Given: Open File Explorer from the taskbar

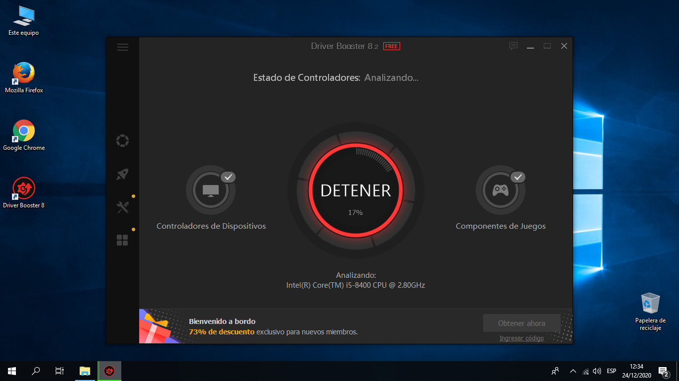Looking at the screenshot, I should click(85, 371).
